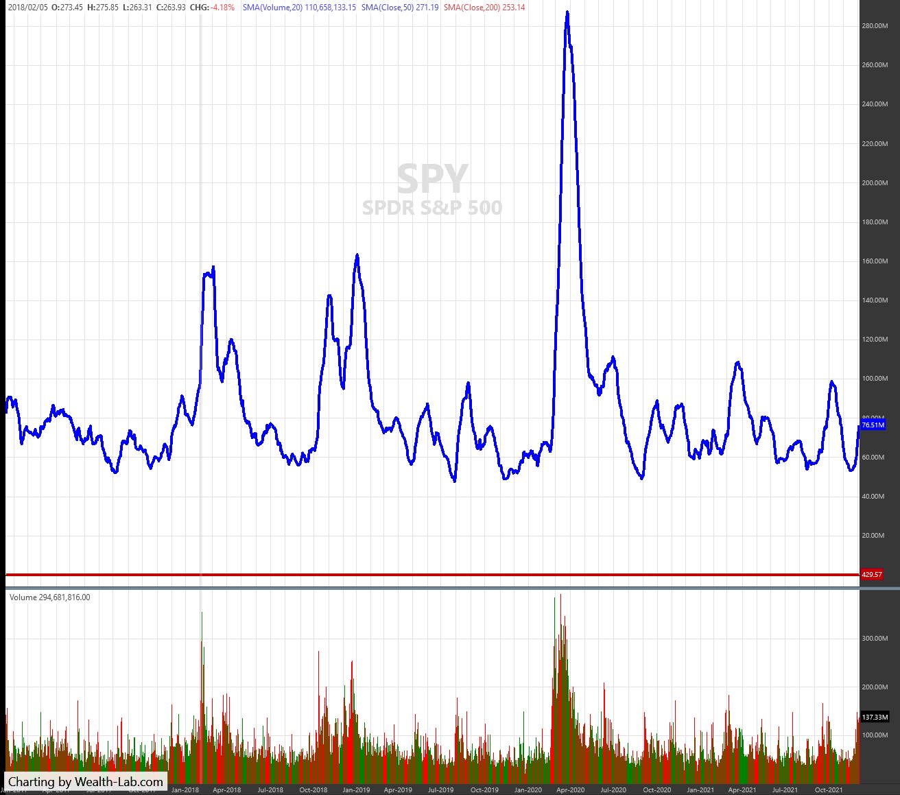900x795 pixels.
Task: Click the "140.00M" axis label
Action: [x=875, y=300]
